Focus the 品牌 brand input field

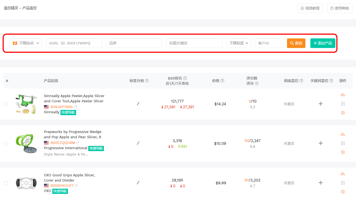134,43
